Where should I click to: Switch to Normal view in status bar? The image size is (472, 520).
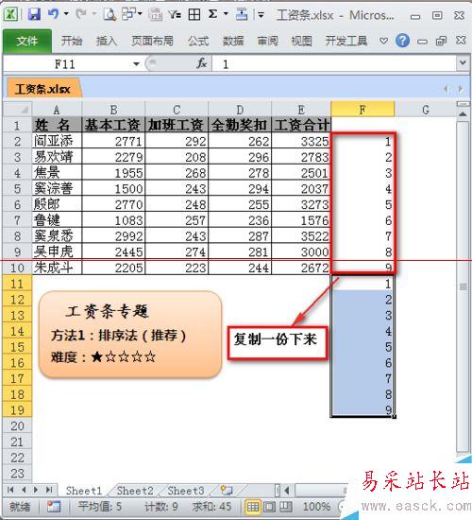coord(253,507)
